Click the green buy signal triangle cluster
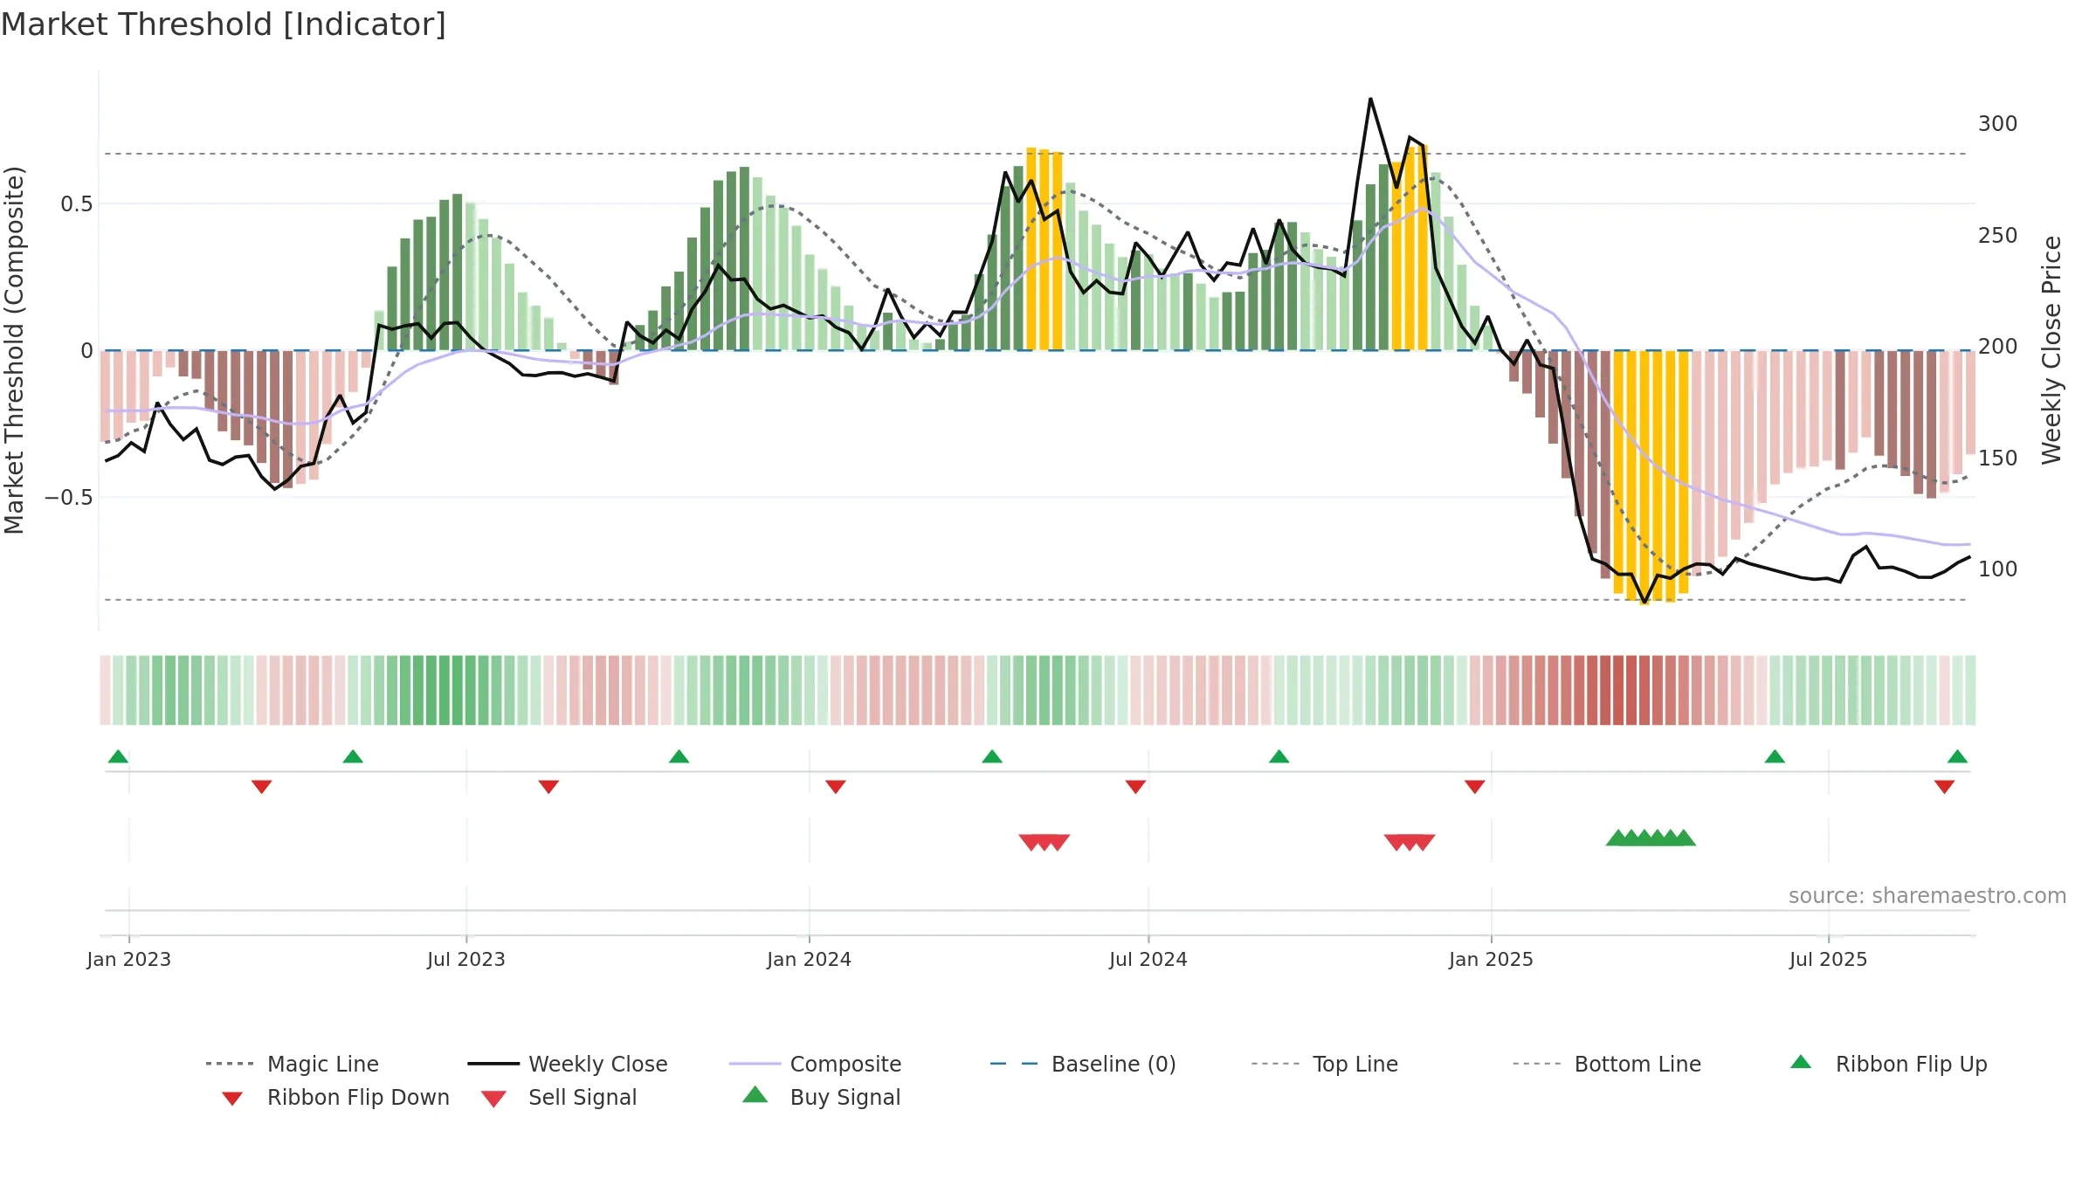This screenshot has height=1179, width=2096. (1651, 838)
